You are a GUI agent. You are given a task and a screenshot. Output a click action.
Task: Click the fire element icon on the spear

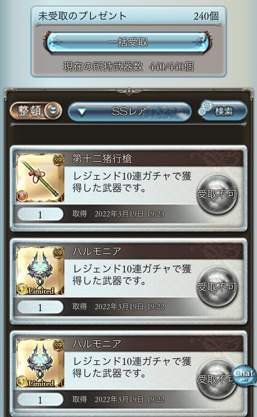pyautogui.click(x=23, y=196)
